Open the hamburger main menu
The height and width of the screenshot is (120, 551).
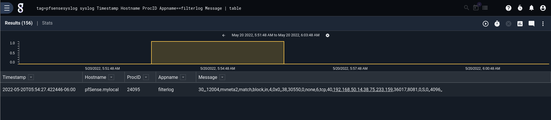(7, 8)
